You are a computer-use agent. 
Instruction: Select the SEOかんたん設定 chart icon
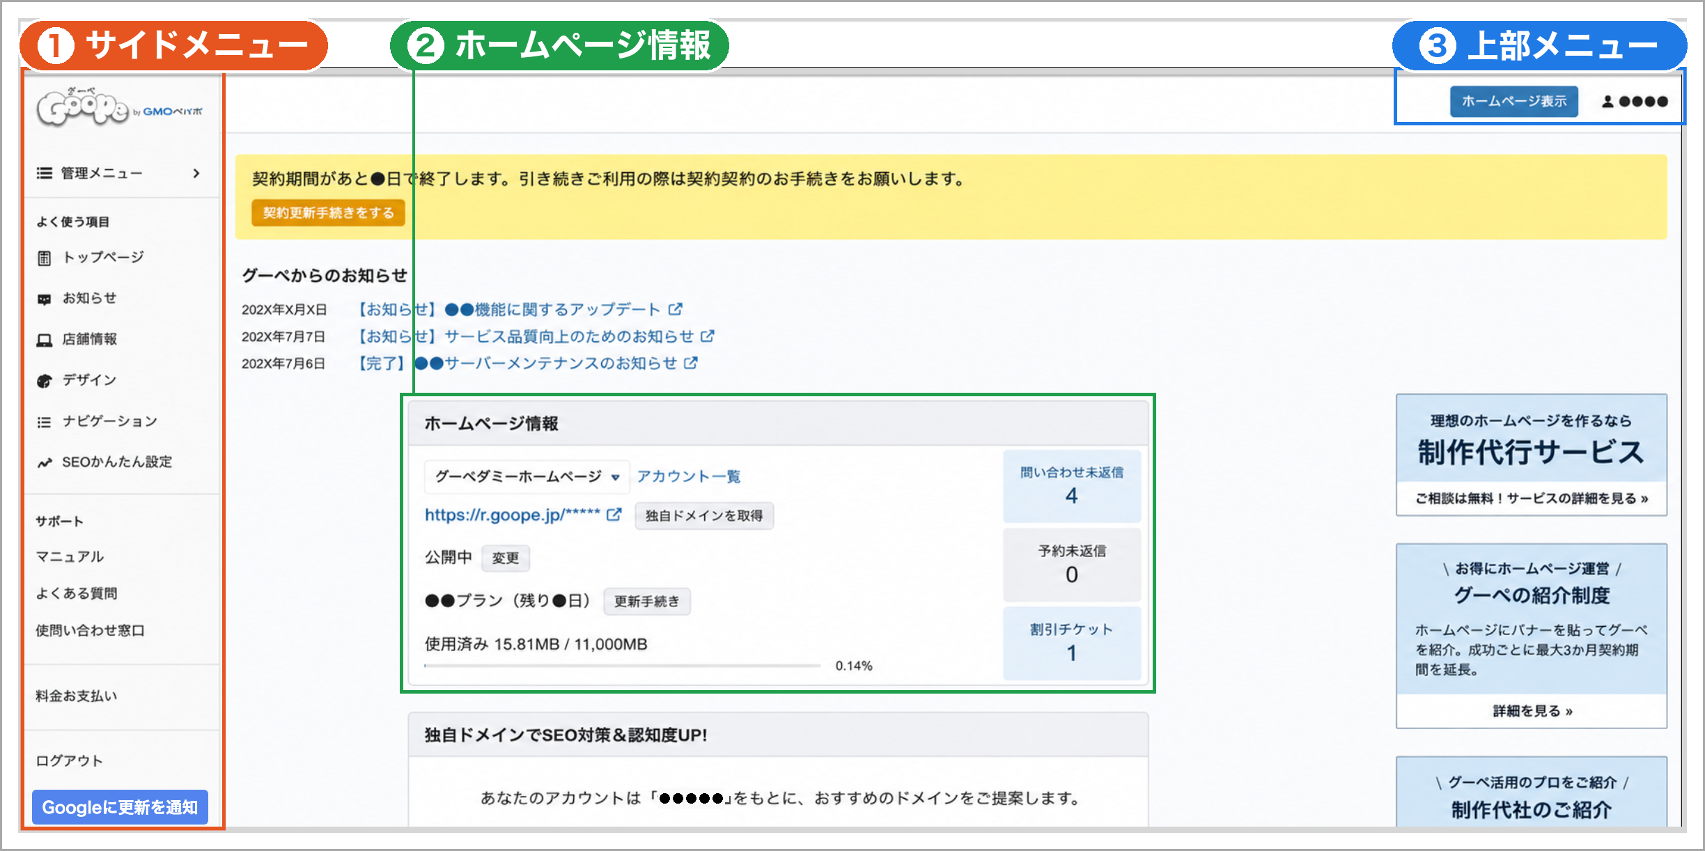pyautogui.click(x=45, y=462)
